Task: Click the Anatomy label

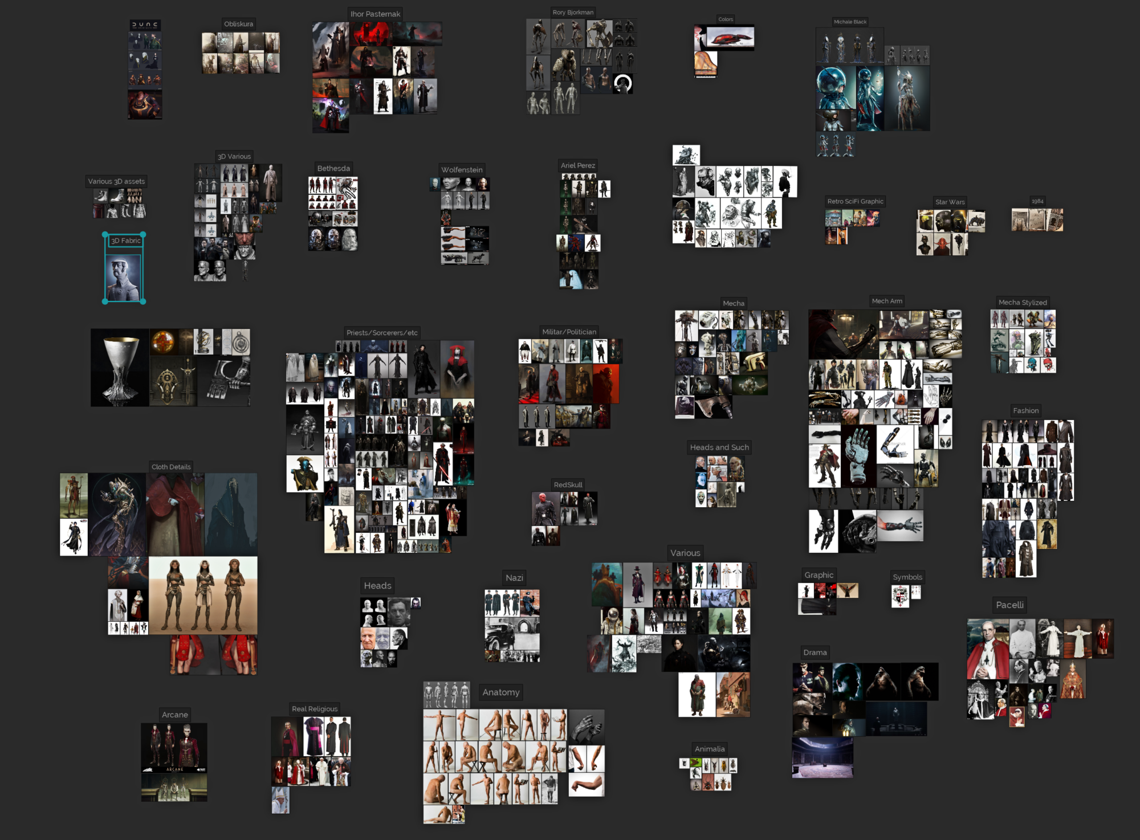Action: 500,692
